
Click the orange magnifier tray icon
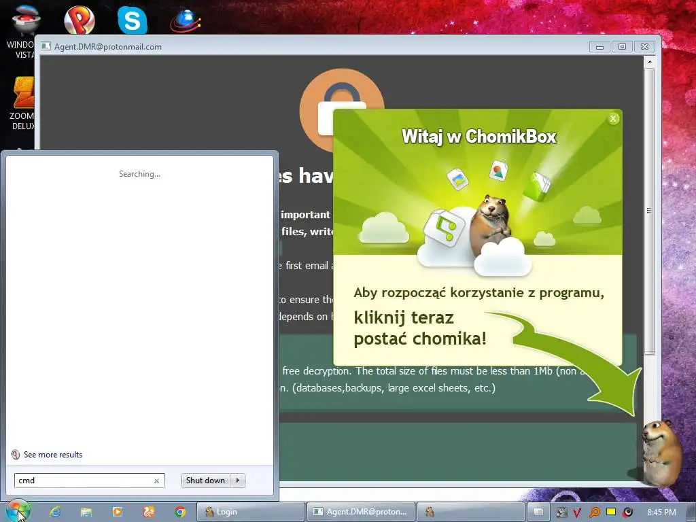coord(594,512)
